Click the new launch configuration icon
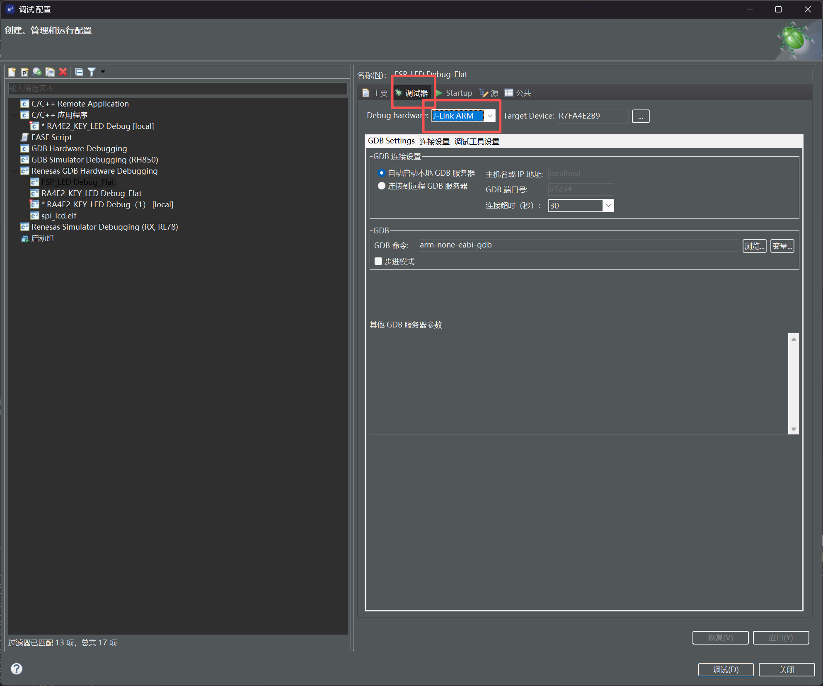 pyautogui.click(x=12, y=72)
